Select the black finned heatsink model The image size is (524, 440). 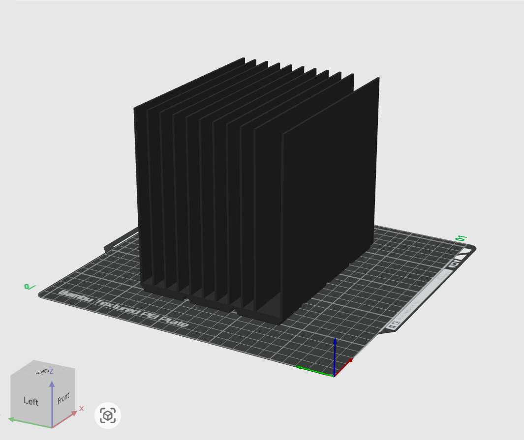(x=257, y=190)
